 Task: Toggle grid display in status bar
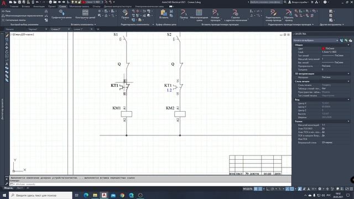tap(256, 189)
